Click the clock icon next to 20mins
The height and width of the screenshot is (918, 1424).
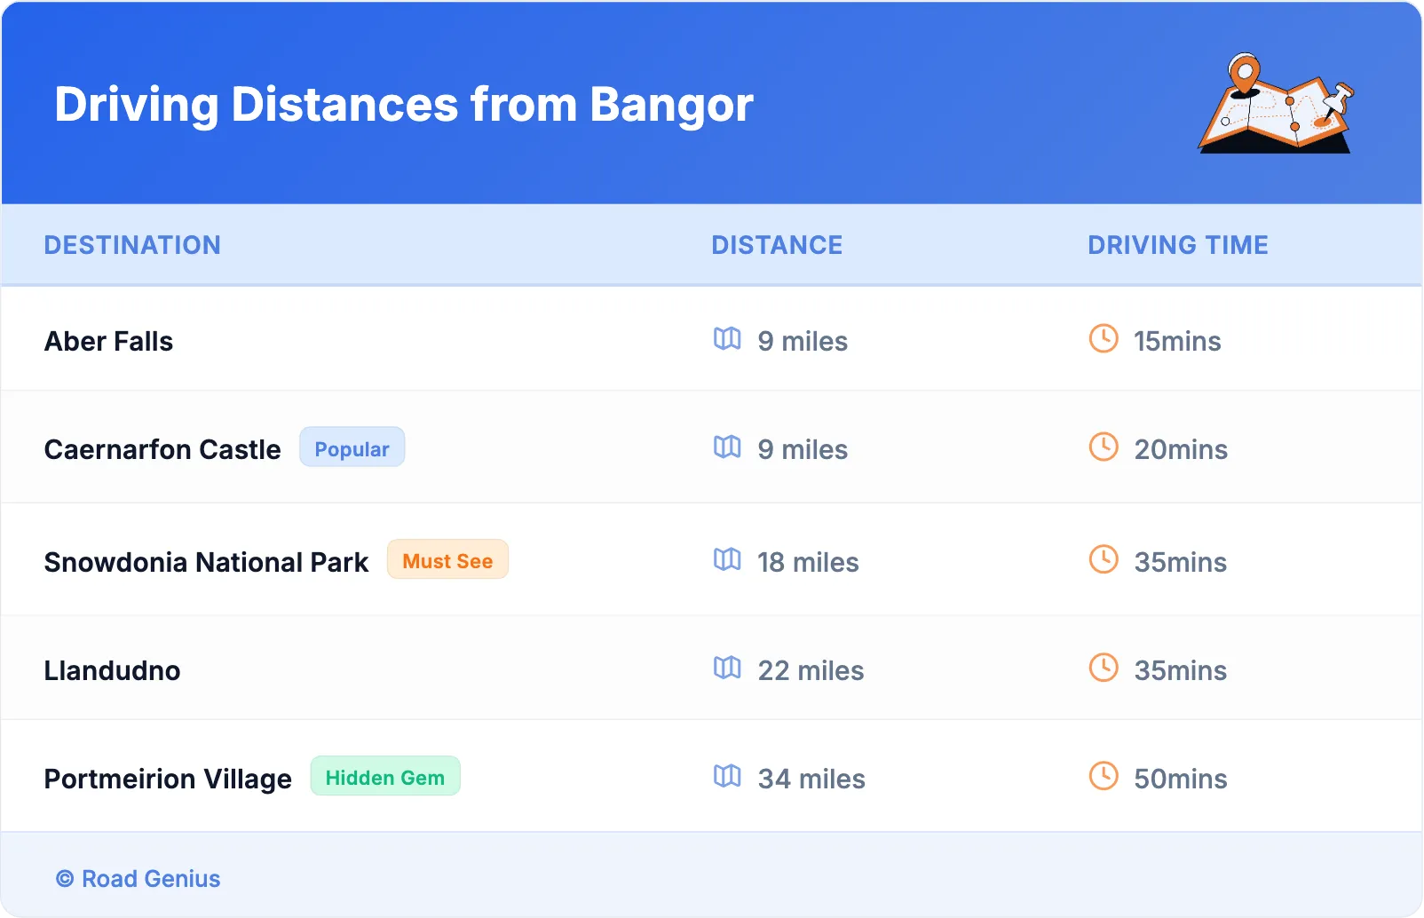pos(1104,447)
